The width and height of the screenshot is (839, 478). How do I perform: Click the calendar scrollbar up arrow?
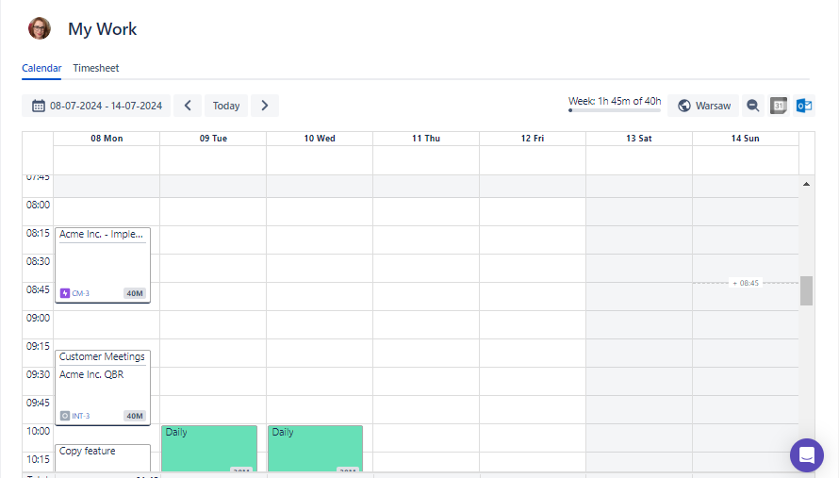tap(806, 184)
